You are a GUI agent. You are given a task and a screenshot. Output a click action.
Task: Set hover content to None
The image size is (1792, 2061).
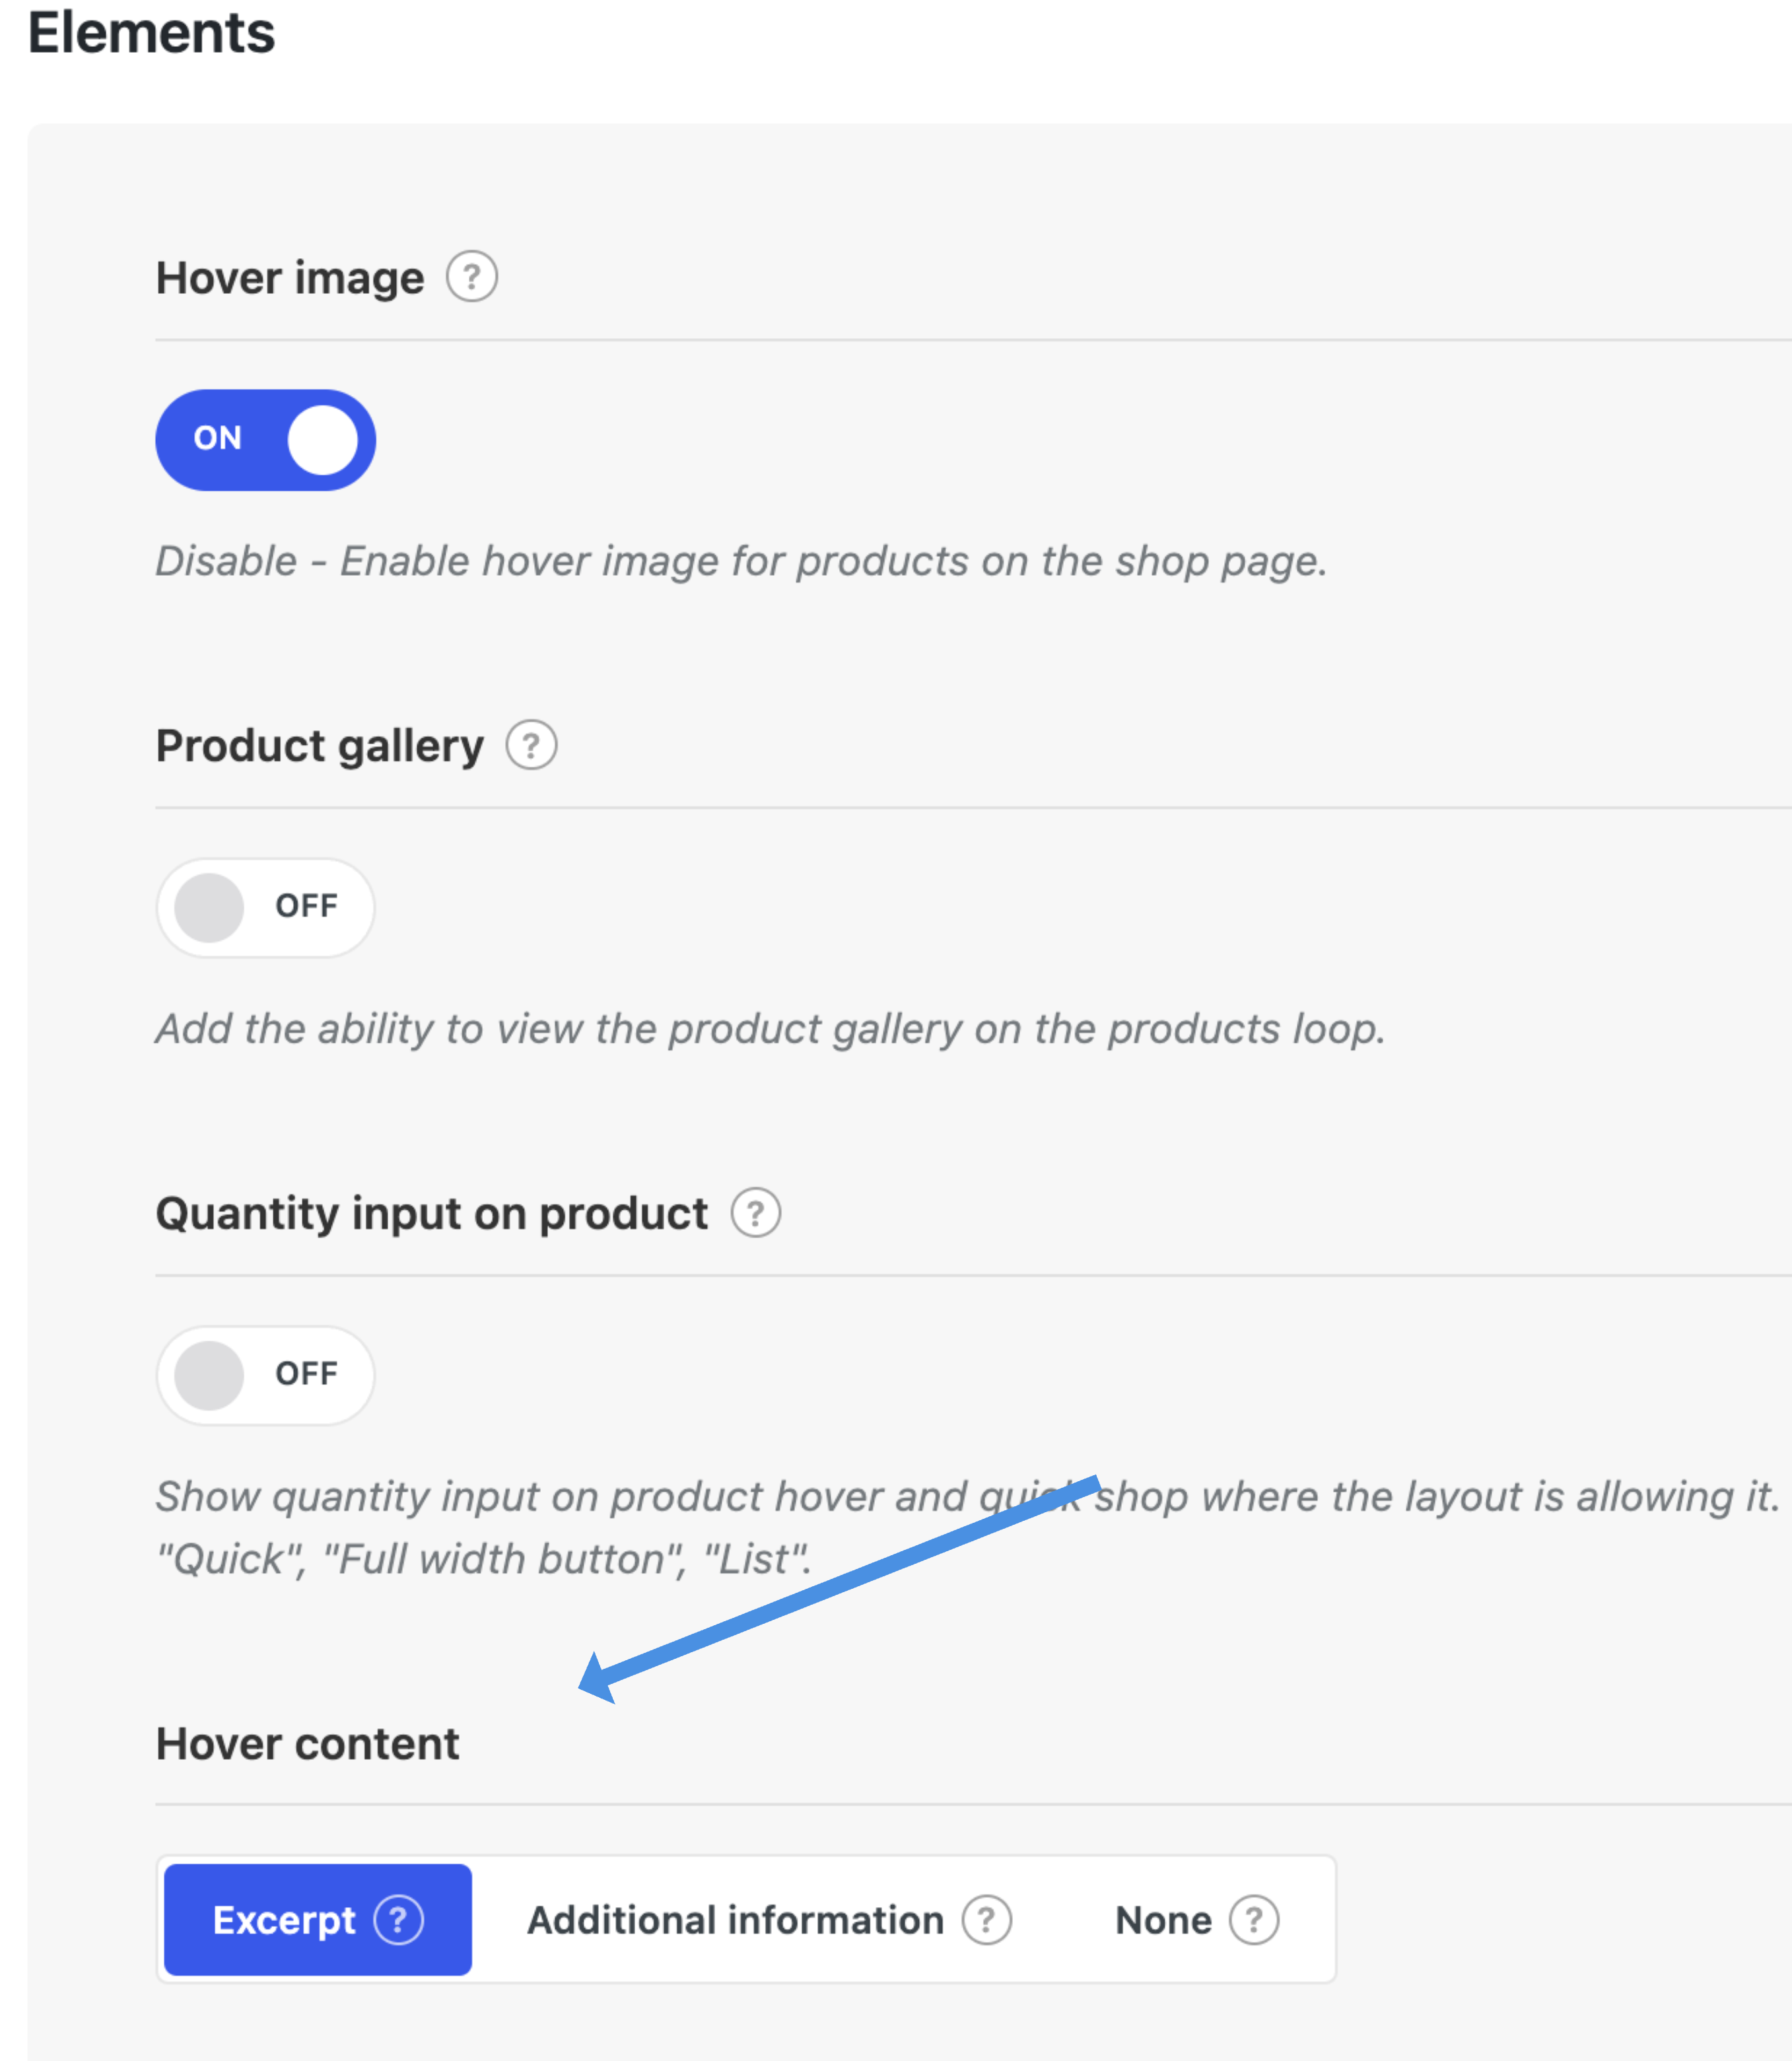pyautogui.click(x=1195, y=1919)
